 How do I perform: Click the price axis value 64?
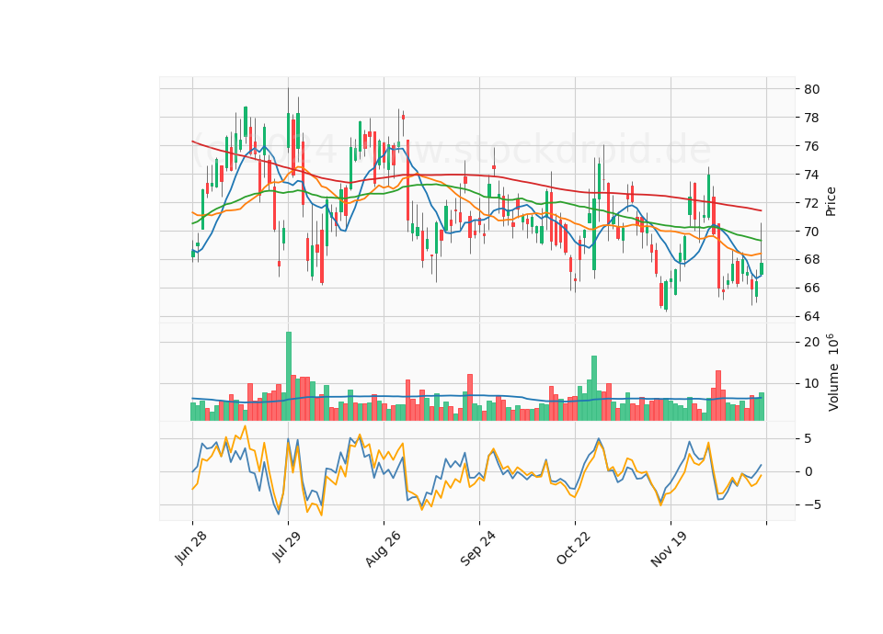click(811, 316)
